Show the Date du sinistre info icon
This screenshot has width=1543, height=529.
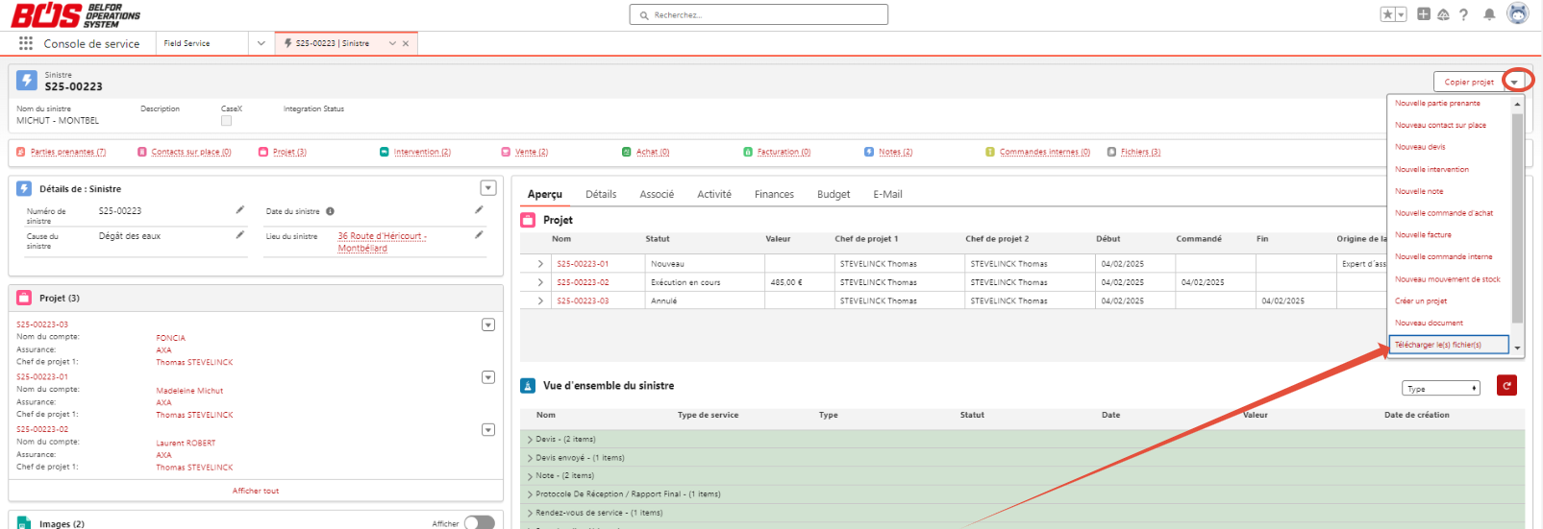tap(330, 211)
